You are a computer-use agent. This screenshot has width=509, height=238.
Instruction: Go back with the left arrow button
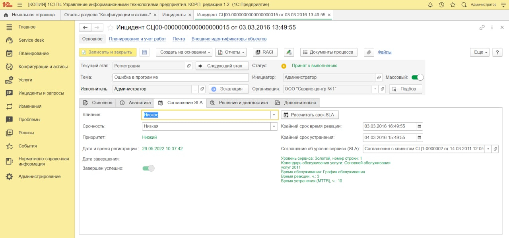85,27
